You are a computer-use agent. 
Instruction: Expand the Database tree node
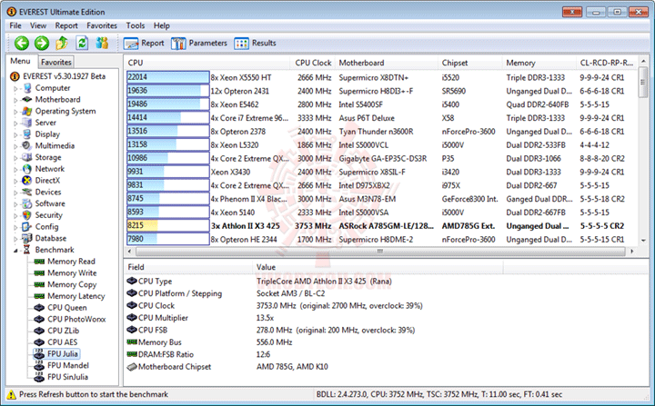(x=15, y=239)
